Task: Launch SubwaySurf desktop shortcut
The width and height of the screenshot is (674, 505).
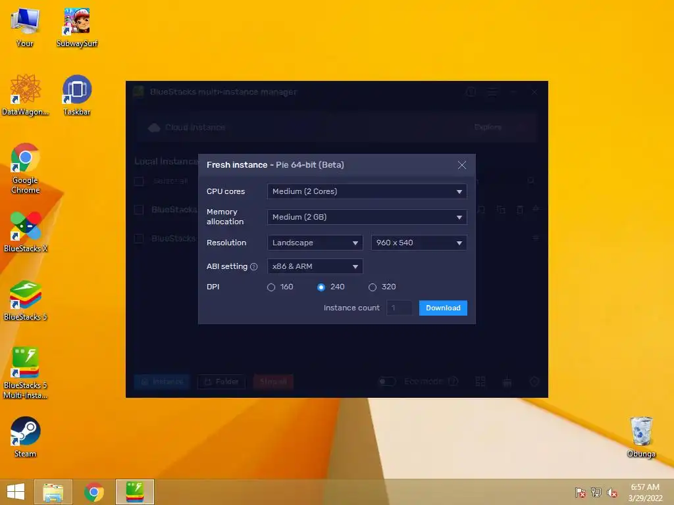Action: [x=77, y=26]
